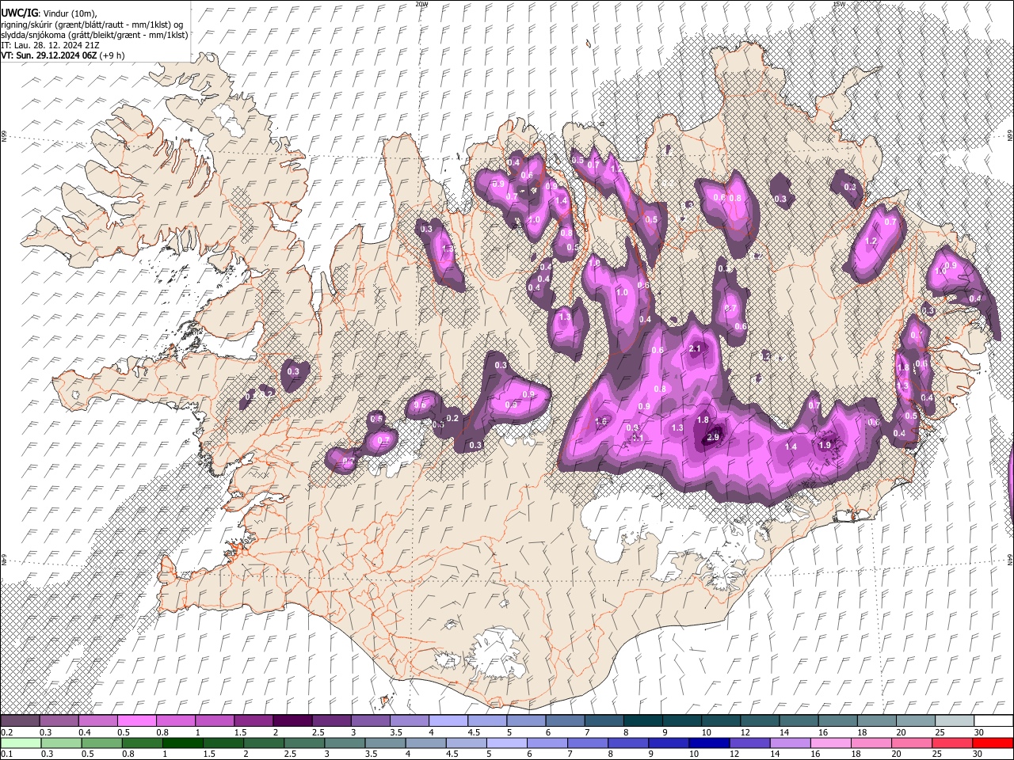Viewport: 1014px width, 760px height.
Task: Click the lower legend swatch between 2.5 and 3
Action: (x=304, y=743)
